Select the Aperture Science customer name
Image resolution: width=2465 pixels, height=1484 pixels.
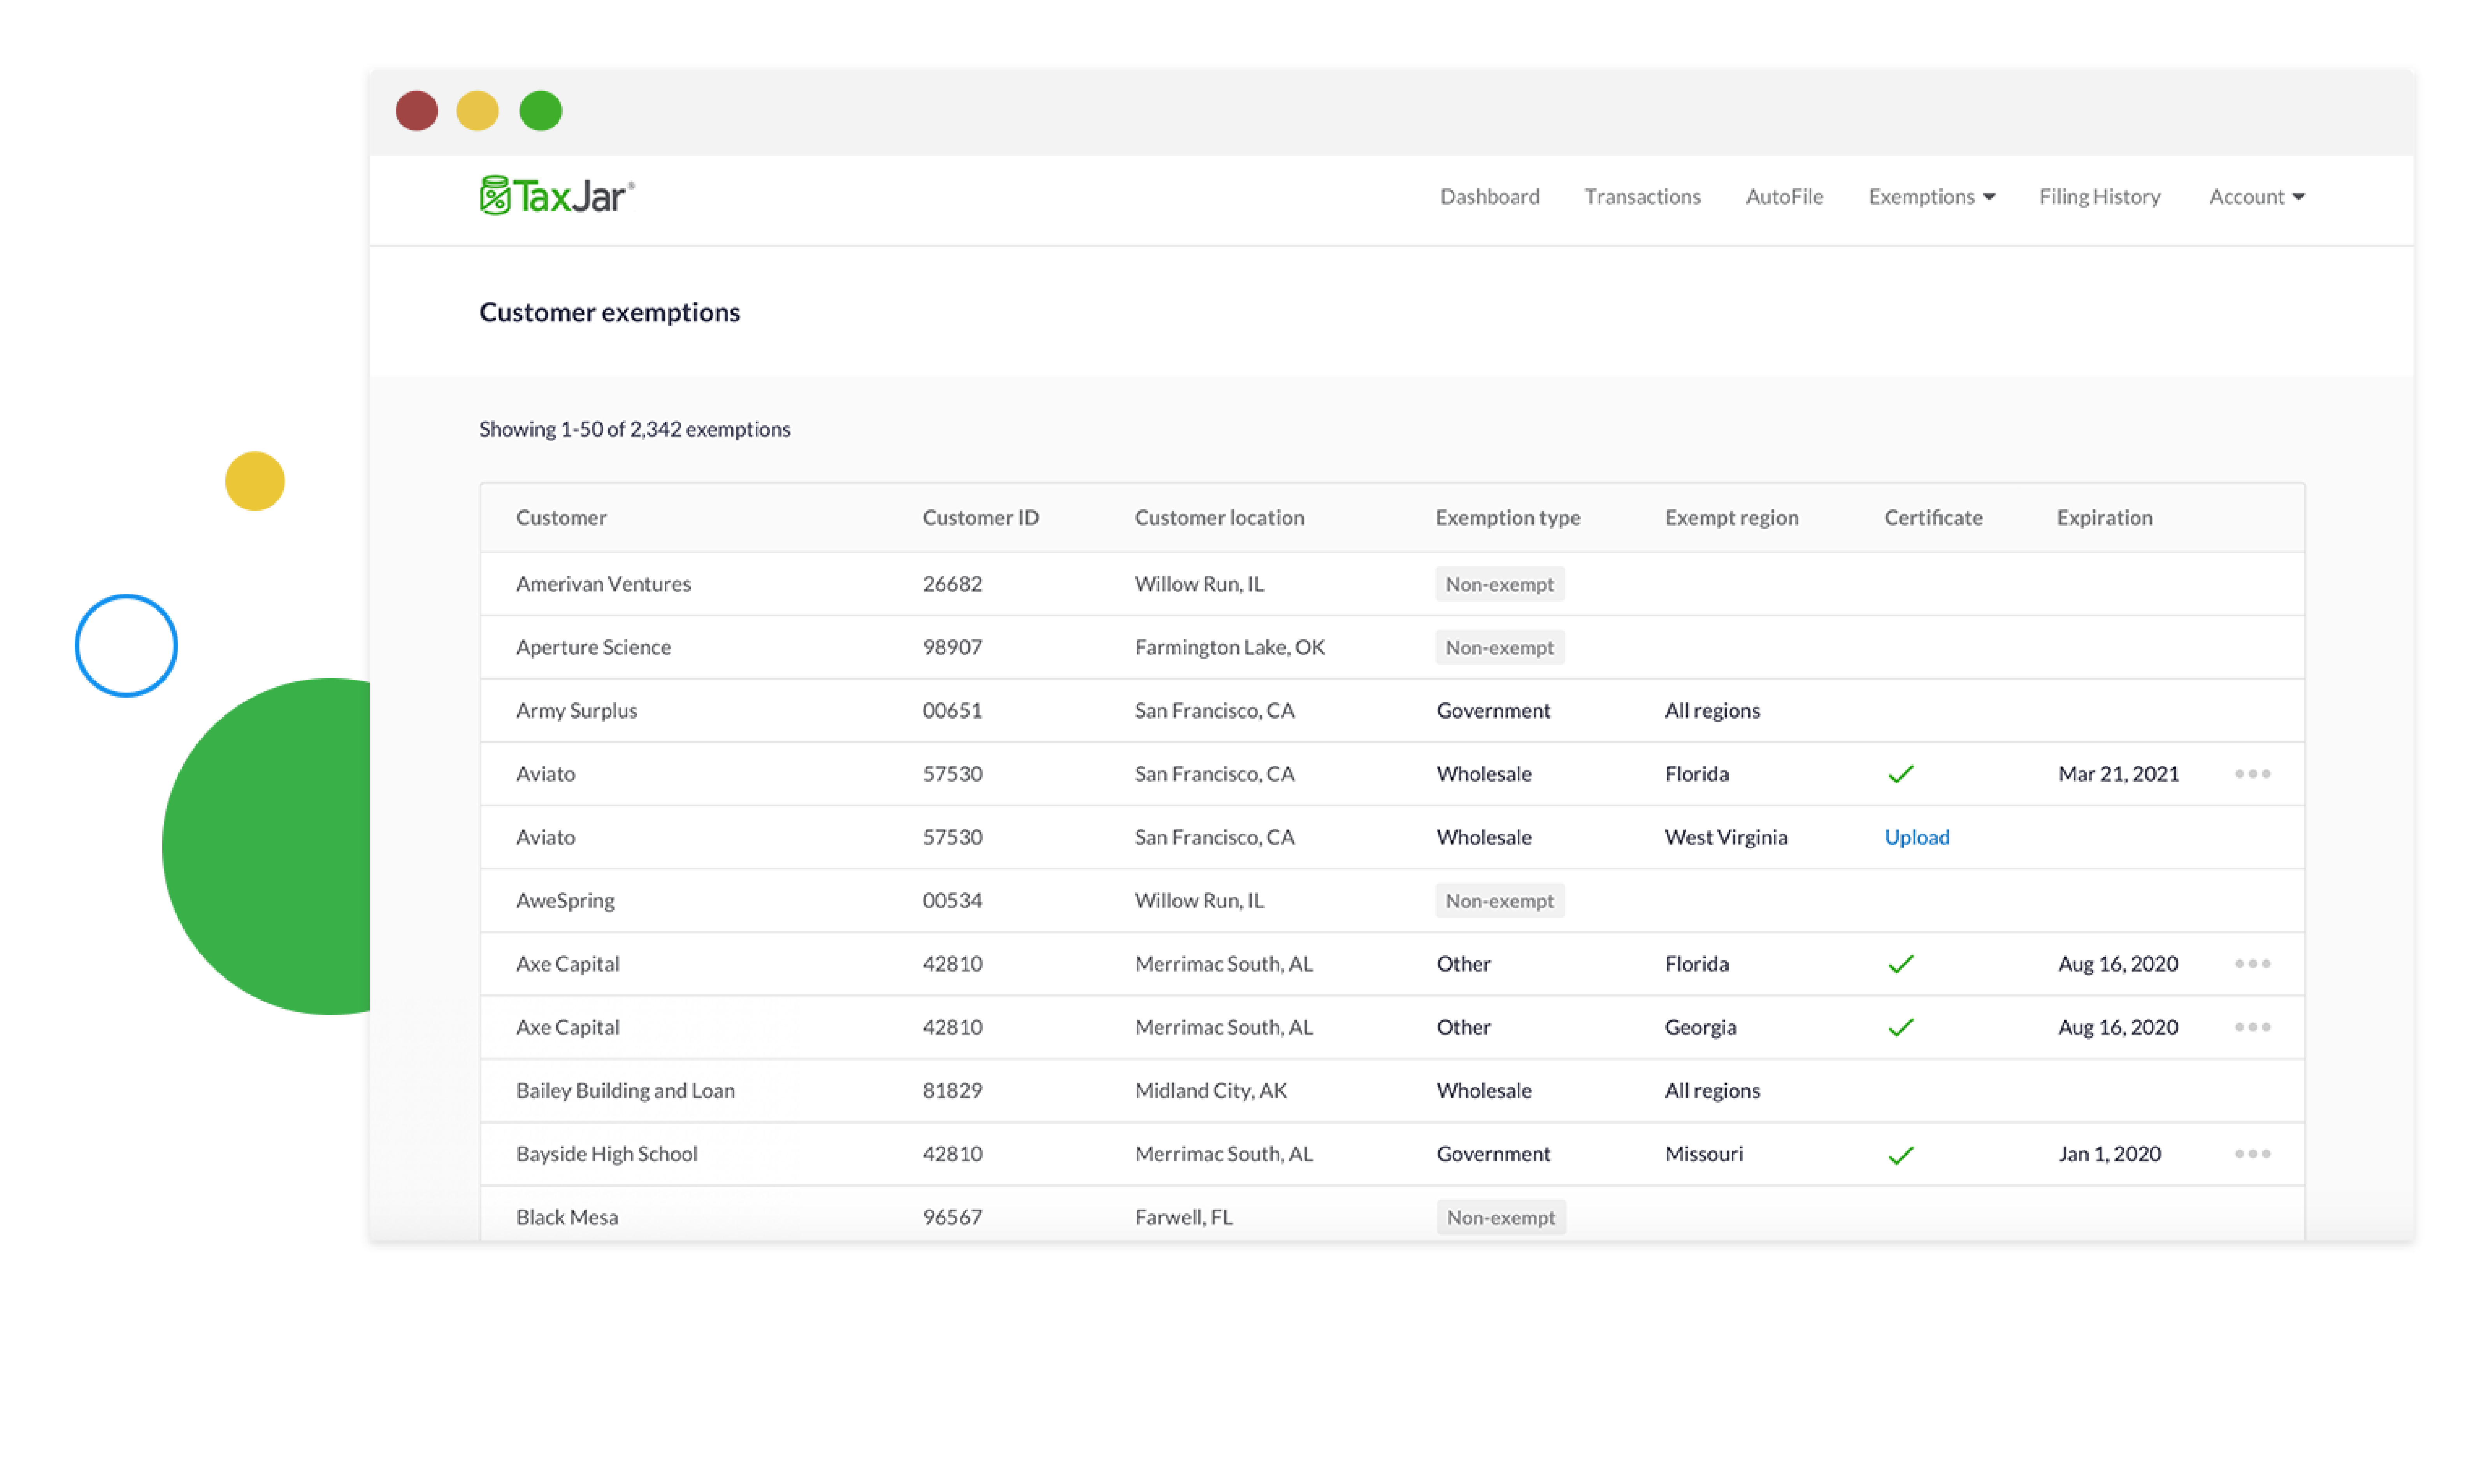tap(593, 647)
